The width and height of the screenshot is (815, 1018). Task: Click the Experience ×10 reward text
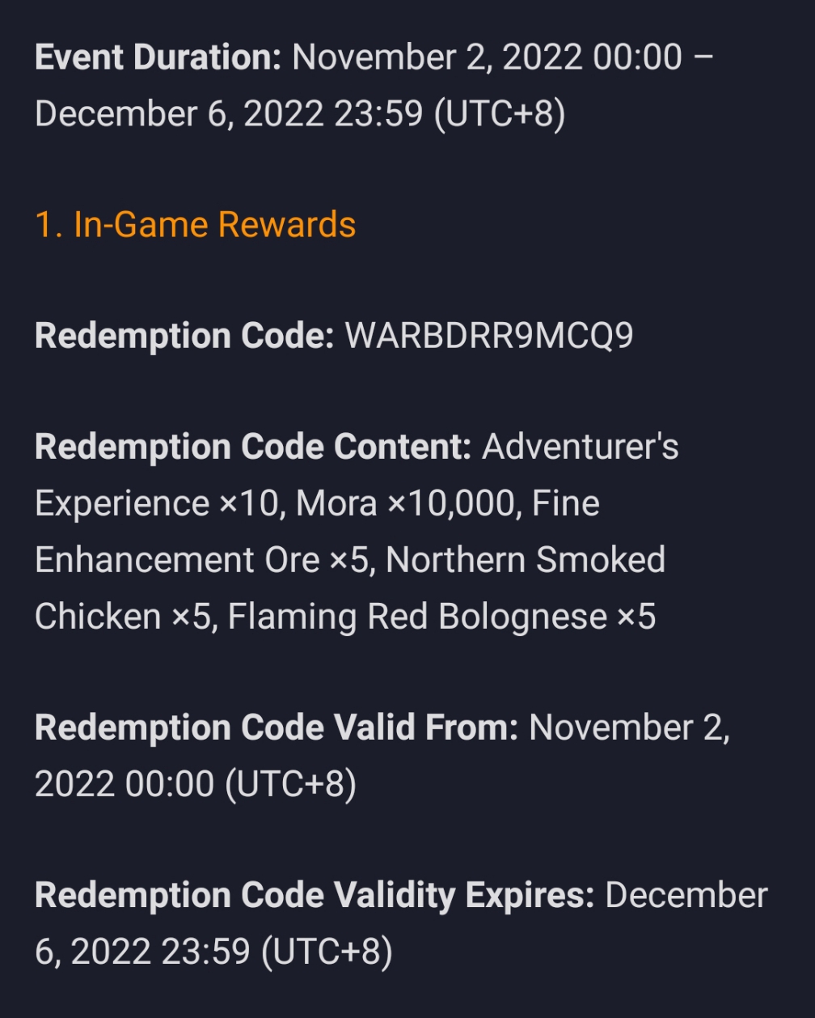coord(156,503)
